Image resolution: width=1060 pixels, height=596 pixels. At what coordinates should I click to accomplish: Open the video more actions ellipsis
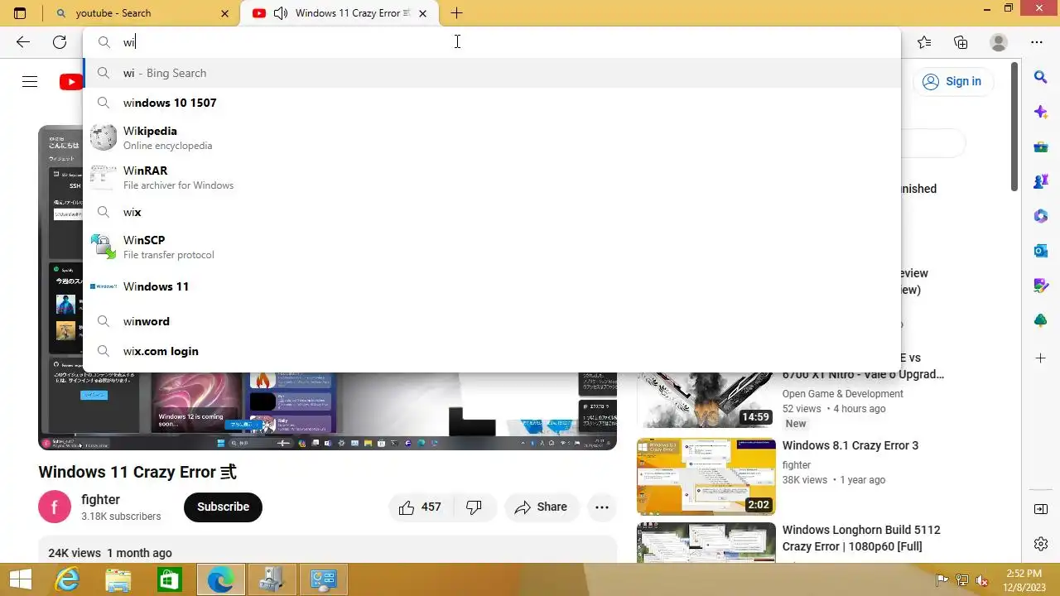coord(602,507)
